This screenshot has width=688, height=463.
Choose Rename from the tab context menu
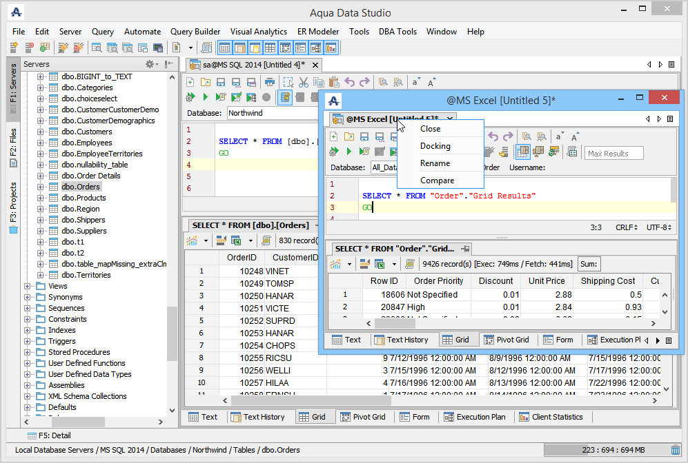435,163
